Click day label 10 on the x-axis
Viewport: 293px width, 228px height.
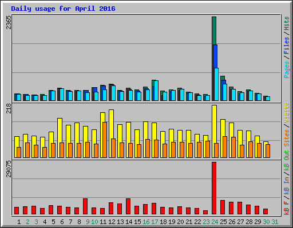94,222
